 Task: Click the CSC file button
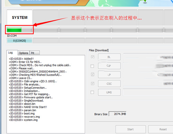(109, 83)
